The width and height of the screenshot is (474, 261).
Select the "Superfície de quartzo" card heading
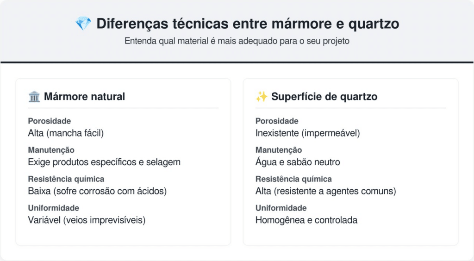[x=324, y=97]
